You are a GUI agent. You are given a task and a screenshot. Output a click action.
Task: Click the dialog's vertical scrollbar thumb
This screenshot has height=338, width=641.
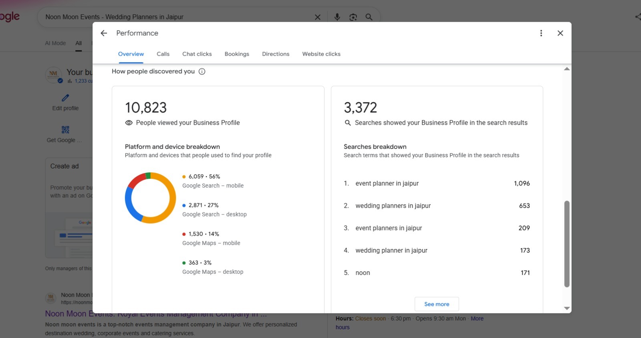coord(567,244)
